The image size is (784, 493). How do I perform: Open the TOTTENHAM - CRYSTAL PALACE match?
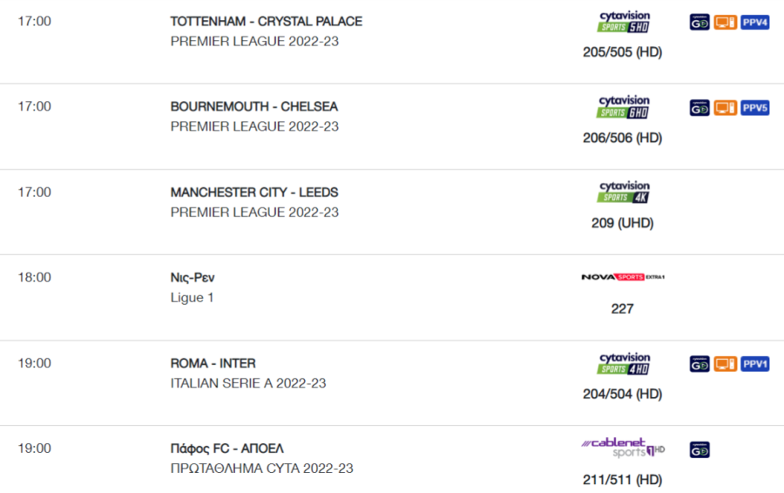pos(266,22)
